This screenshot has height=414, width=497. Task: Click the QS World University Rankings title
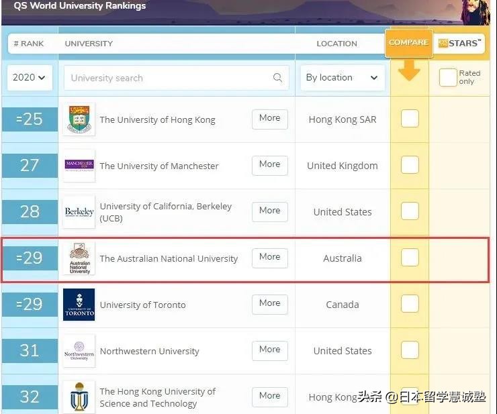[x=79, y=5]
